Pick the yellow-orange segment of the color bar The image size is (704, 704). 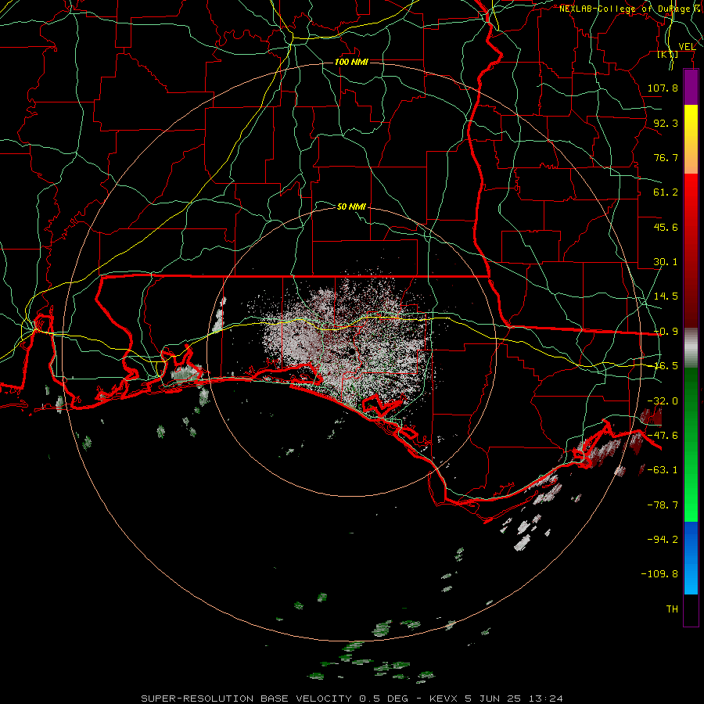click(691, 139)
